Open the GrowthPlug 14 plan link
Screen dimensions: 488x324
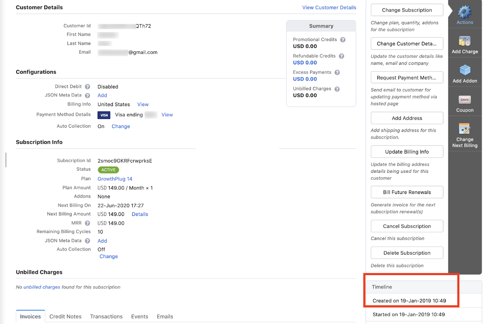(x=115, y=179)
